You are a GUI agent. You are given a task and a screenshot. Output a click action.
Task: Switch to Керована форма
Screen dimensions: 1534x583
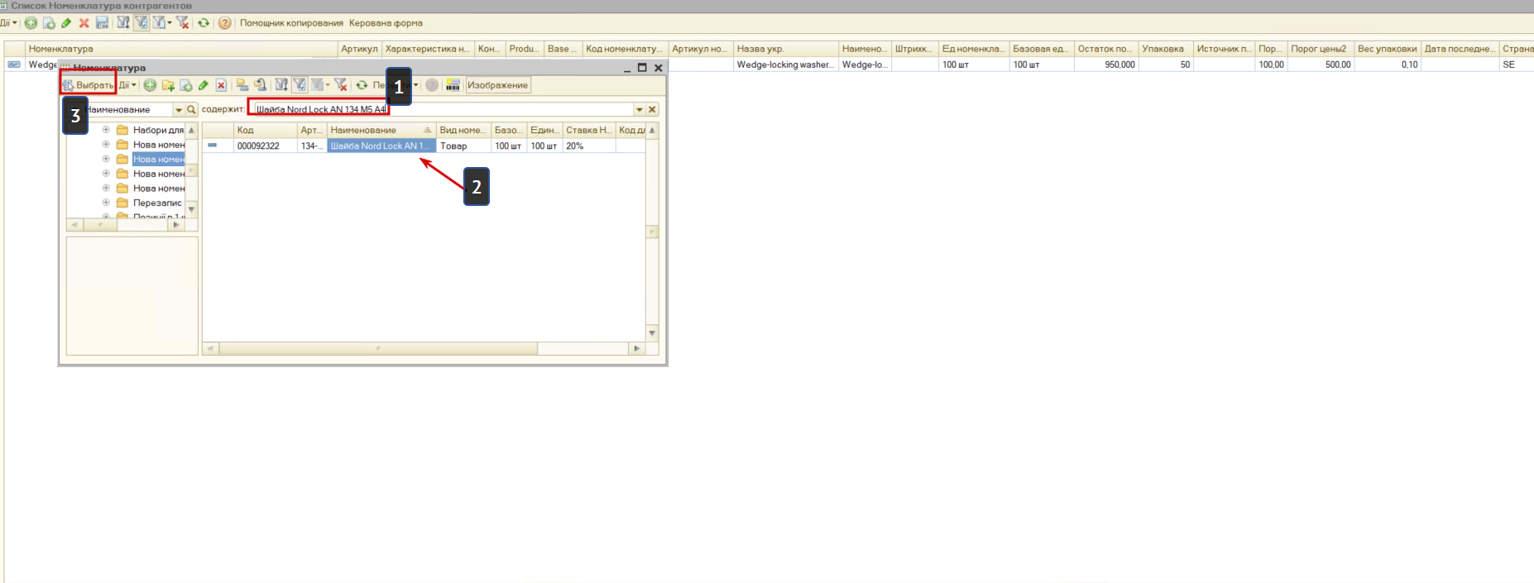pos(386,23)
